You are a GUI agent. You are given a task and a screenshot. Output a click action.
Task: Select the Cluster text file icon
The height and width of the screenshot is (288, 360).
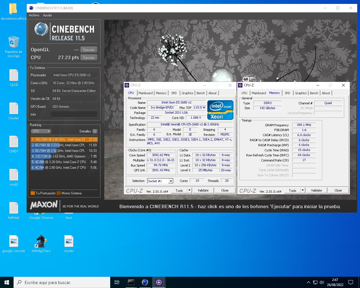coord(13,111)
